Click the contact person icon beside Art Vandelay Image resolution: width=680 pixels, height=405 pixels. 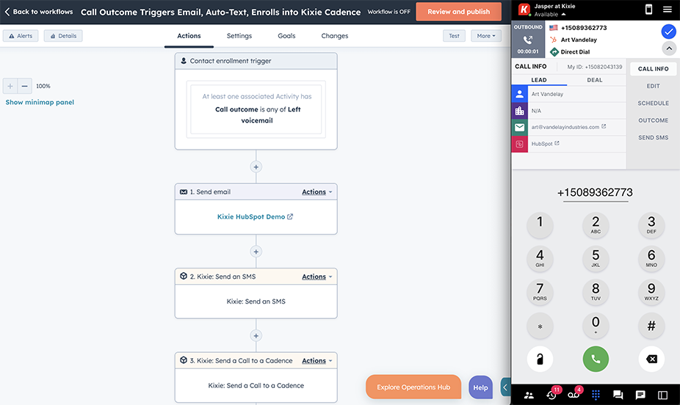[x=519, y=94]
